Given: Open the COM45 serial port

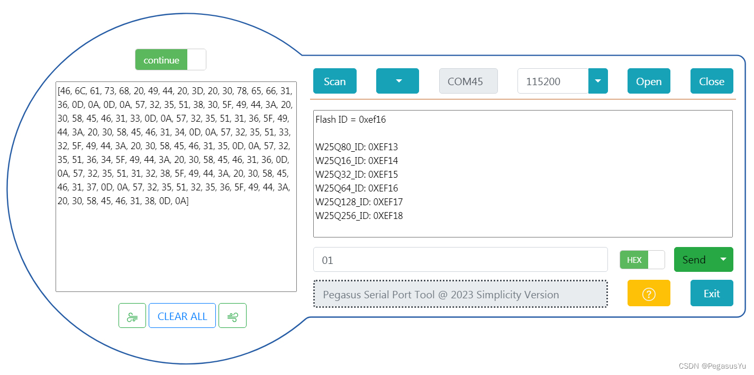Looking at the screenshot, I should 649,80.
